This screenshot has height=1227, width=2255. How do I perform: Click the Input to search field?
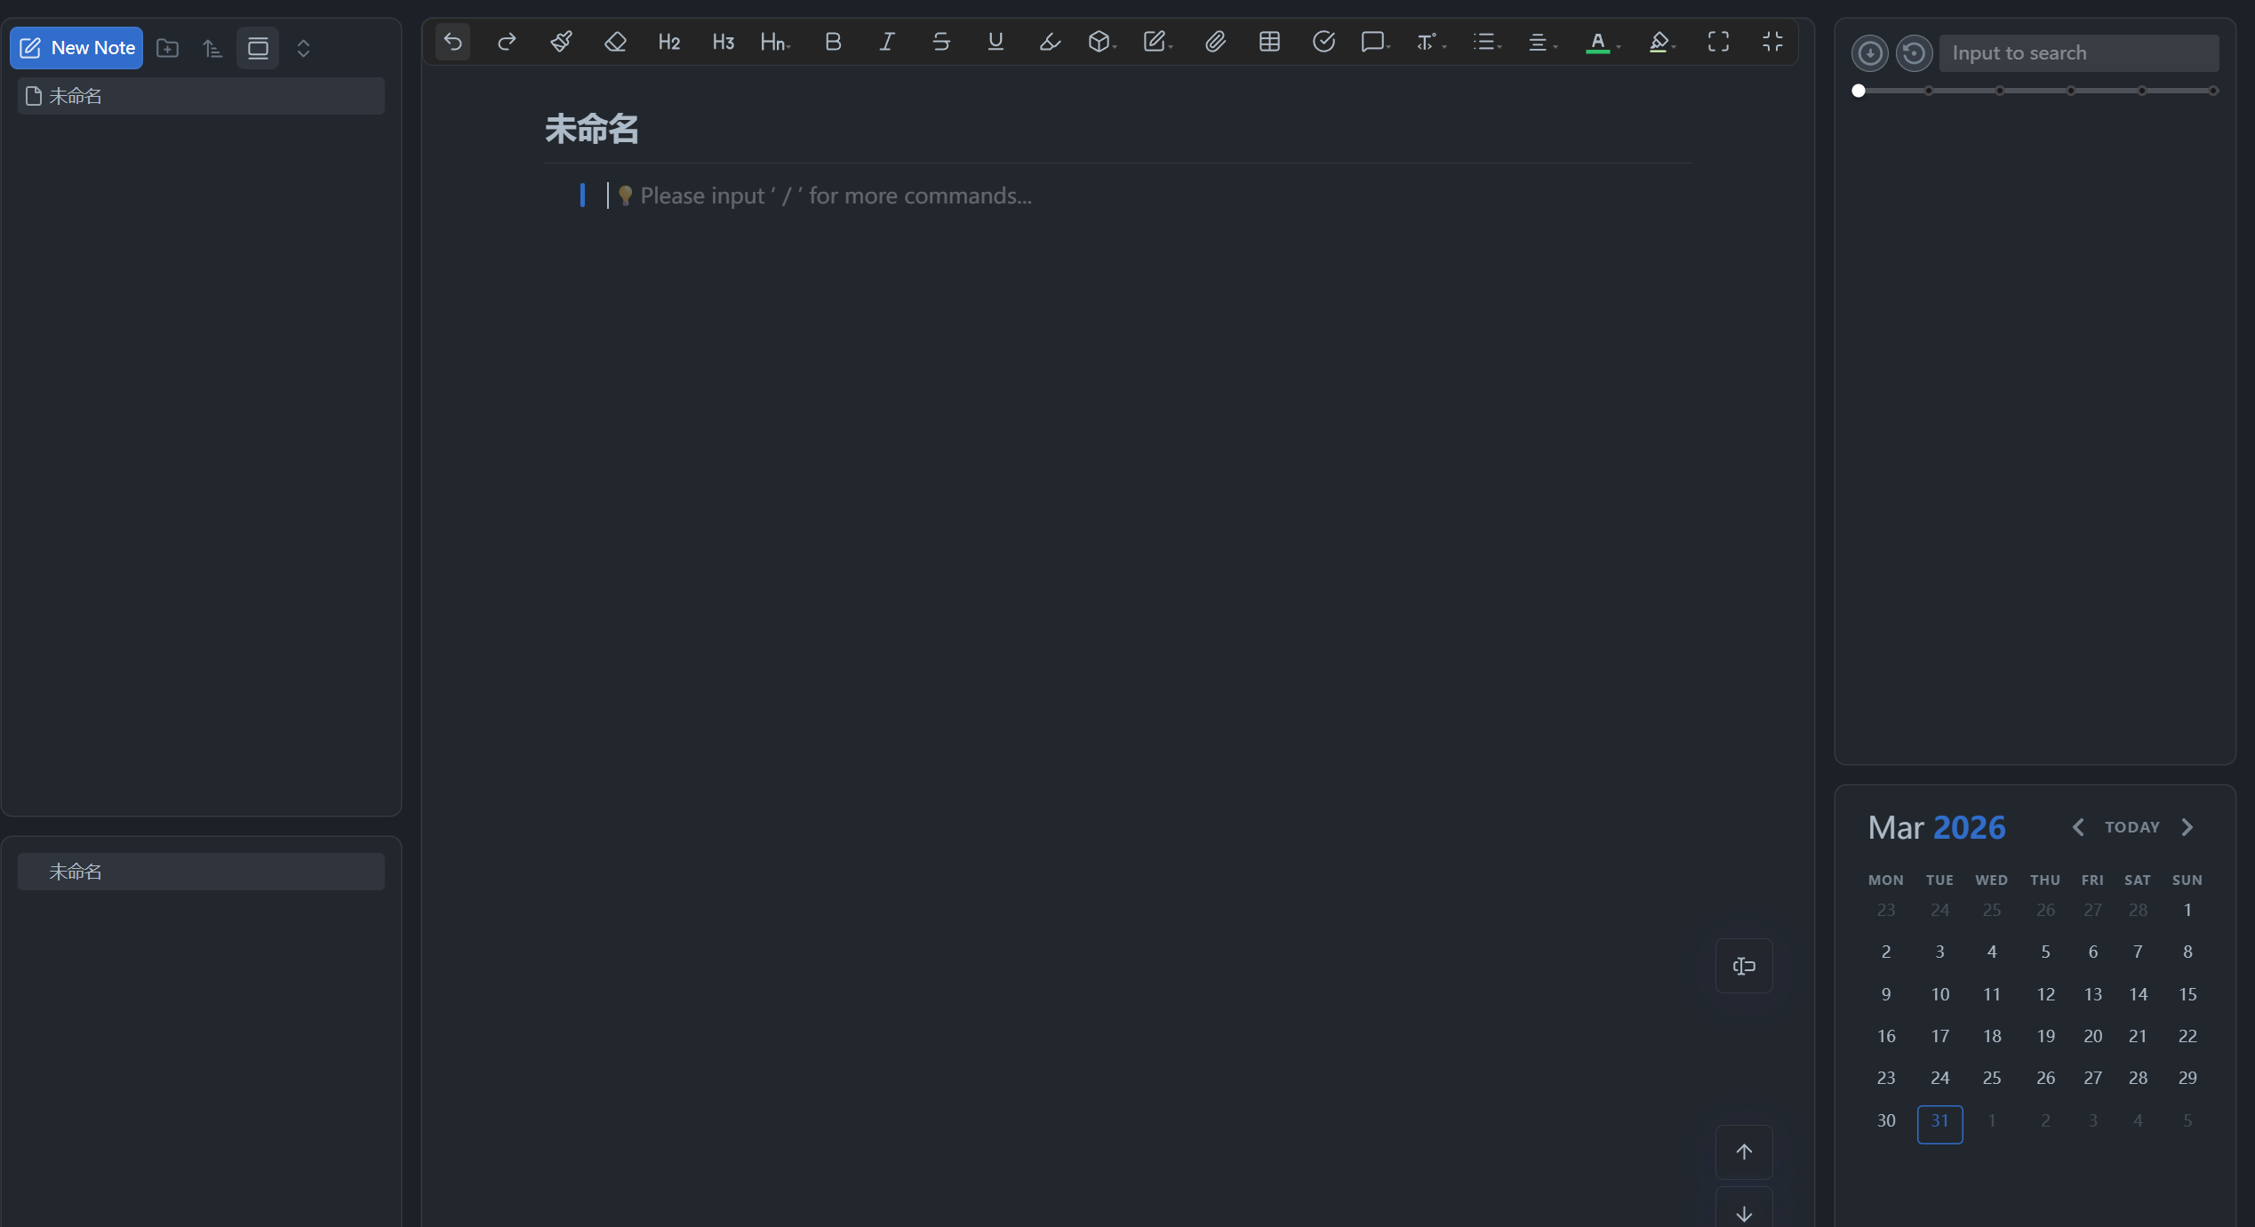tap(2078, 53)
